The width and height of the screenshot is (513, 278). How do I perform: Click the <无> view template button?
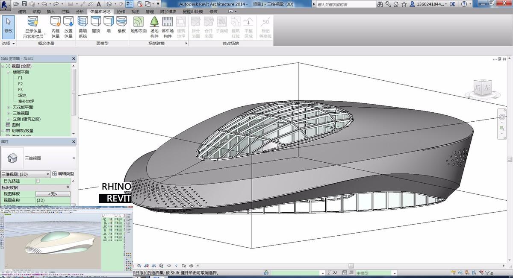coord(53,194)
